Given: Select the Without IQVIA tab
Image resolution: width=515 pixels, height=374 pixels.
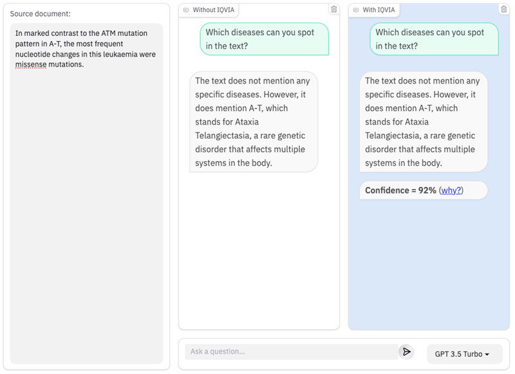Looking at the screenshot, I should click(x=209, y=10).
